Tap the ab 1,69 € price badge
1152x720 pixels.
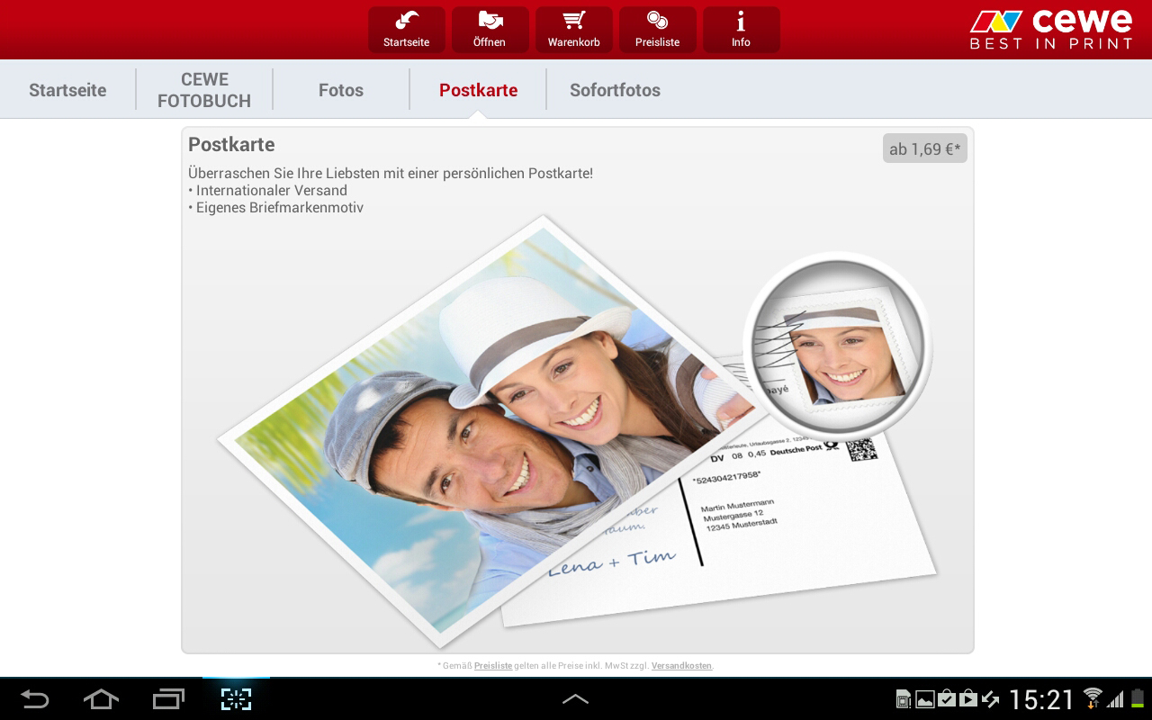point(924,149)
